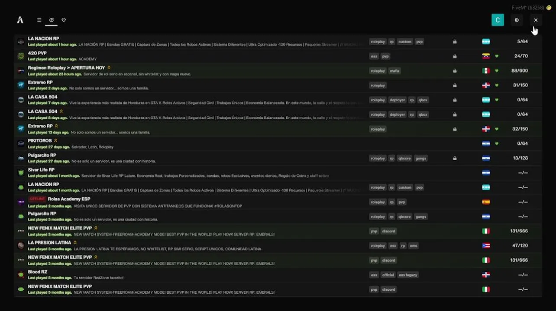The width and height of the screenshot is (556, 311).
Task: Click the red OFFLINE badge on Rolas Academy
Action: tap(37, 199)
